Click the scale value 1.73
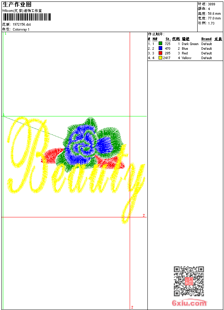Viewport: 224px width, 310px height. pyautogui.click(x=211, y=23)
